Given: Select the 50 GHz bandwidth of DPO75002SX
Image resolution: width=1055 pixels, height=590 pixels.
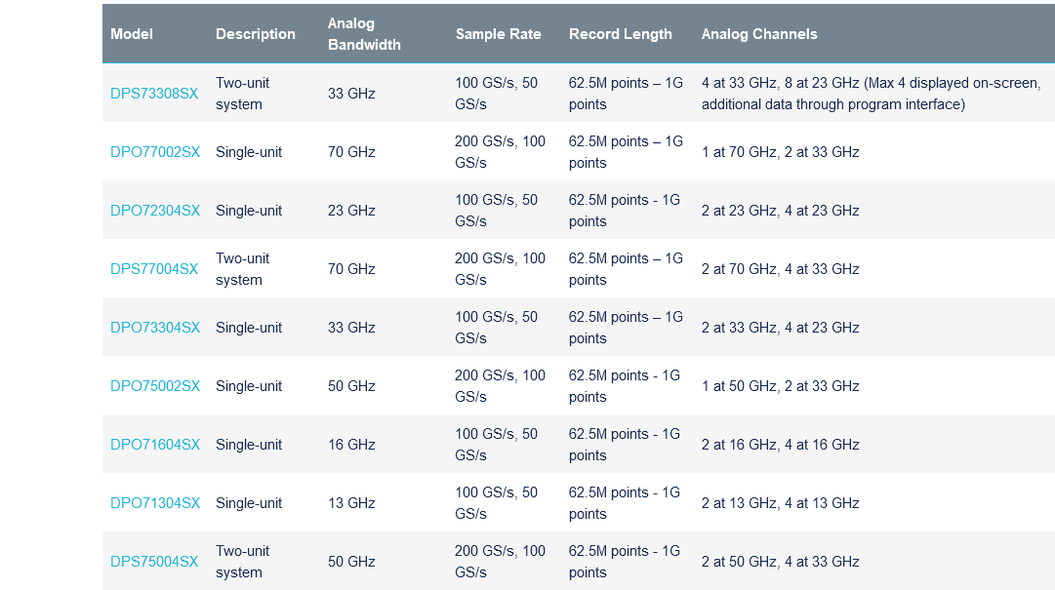Looking at the screenshot, I should (351, 386).
